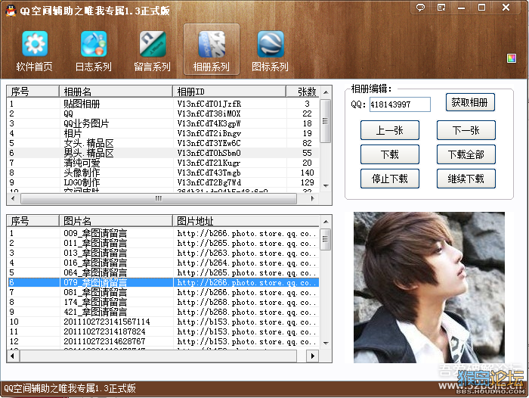This screenshot has width=529, height=398.
Task: Click picture list scroll-down arrow
Action: click(326, 344)
